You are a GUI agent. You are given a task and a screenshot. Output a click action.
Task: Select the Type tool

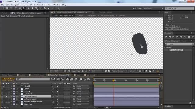pyautogui.click(x=36, y=8)
